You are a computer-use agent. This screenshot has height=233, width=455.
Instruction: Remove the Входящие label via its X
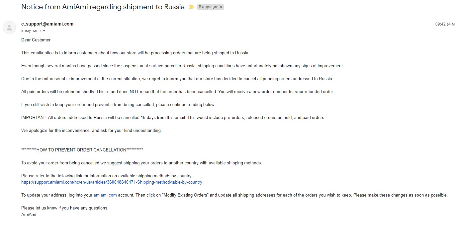click(x=221, y=7)
